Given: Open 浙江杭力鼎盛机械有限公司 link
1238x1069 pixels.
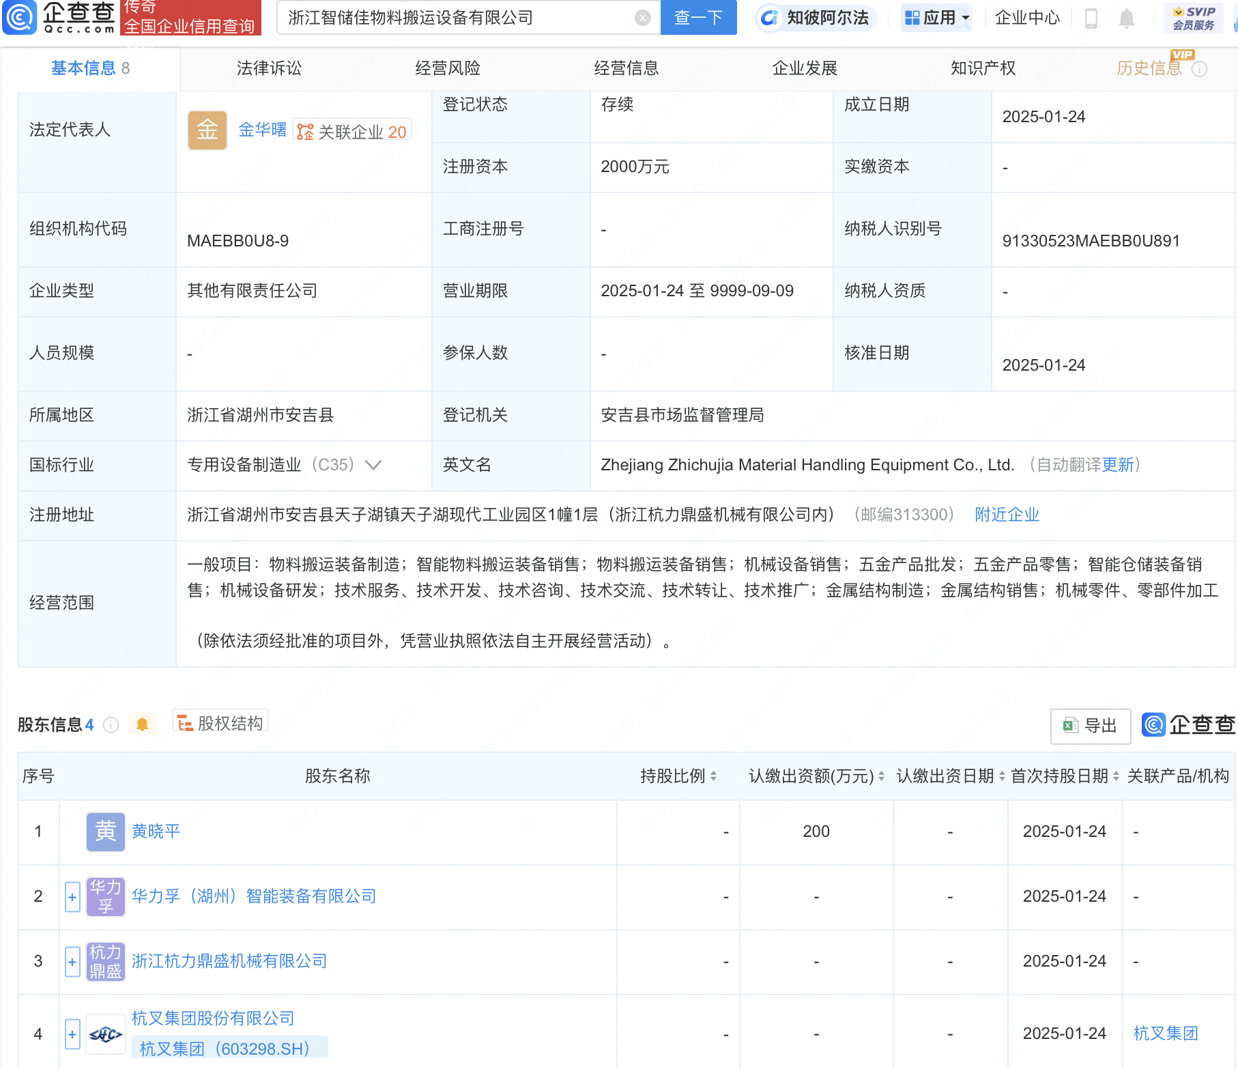Looking at the screenshot, I should coord(229,961).
